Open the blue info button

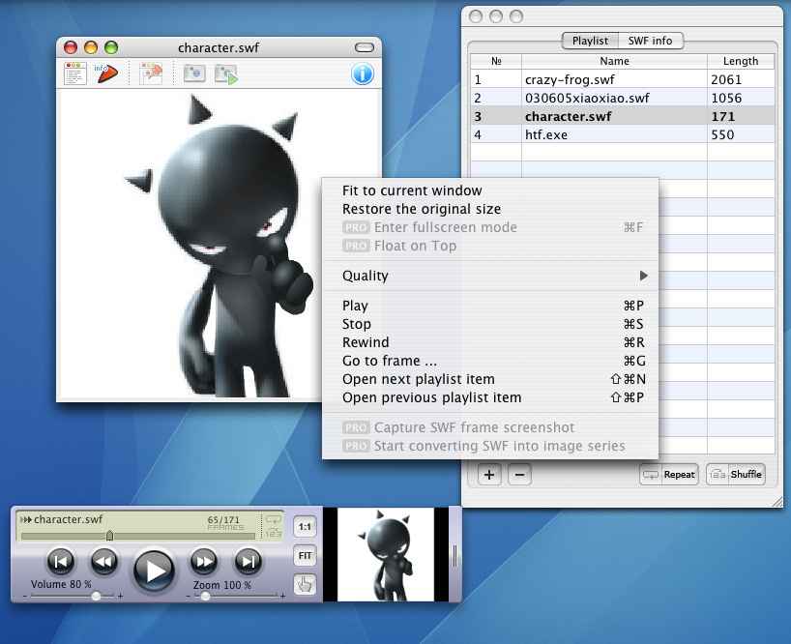click(363, 74)
